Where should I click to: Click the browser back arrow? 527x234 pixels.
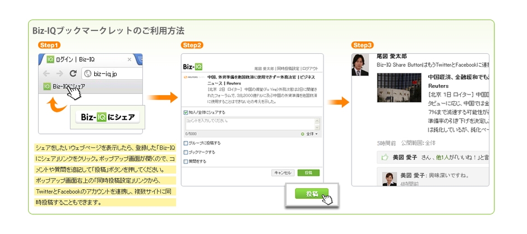pos(47,73)
